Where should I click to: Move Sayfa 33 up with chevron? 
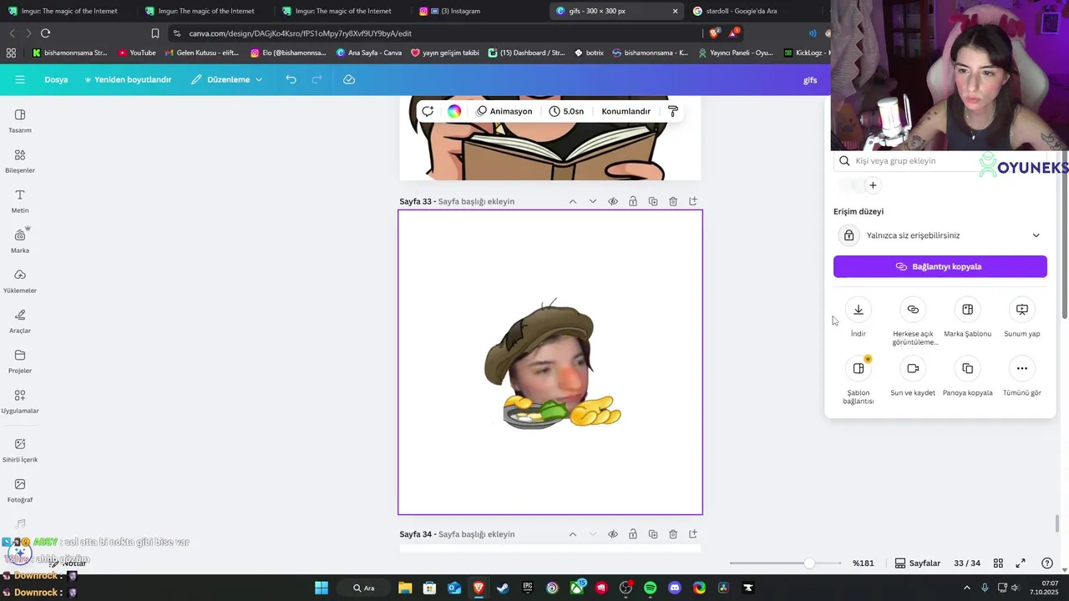(573, 201)
